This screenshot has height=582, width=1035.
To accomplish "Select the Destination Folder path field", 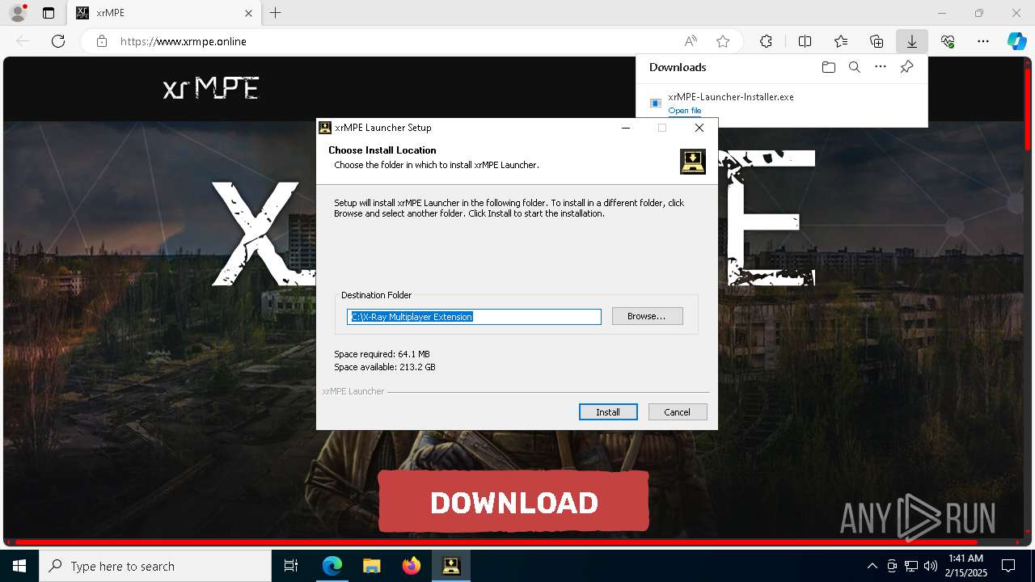I will [x=474, y=317].
